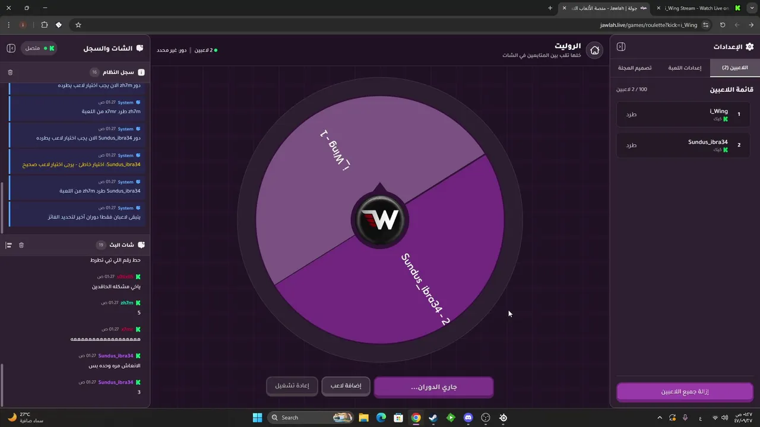Click the 2 / 100 لاعبين counter text

pos(632,89)
